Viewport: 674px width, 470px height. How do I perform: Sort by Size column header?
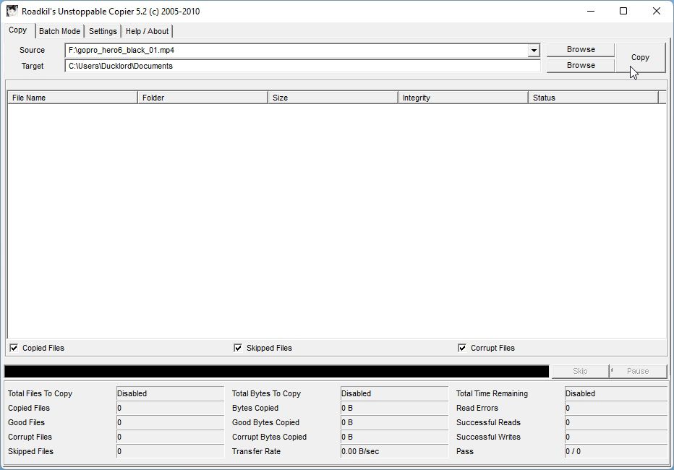pos(333,98)
